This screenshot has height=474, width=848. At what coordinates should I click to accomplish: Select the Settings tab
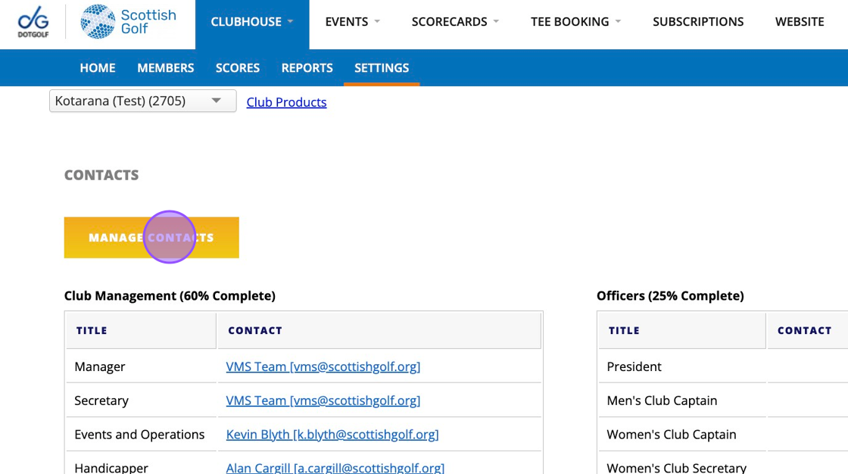point(382,67)
